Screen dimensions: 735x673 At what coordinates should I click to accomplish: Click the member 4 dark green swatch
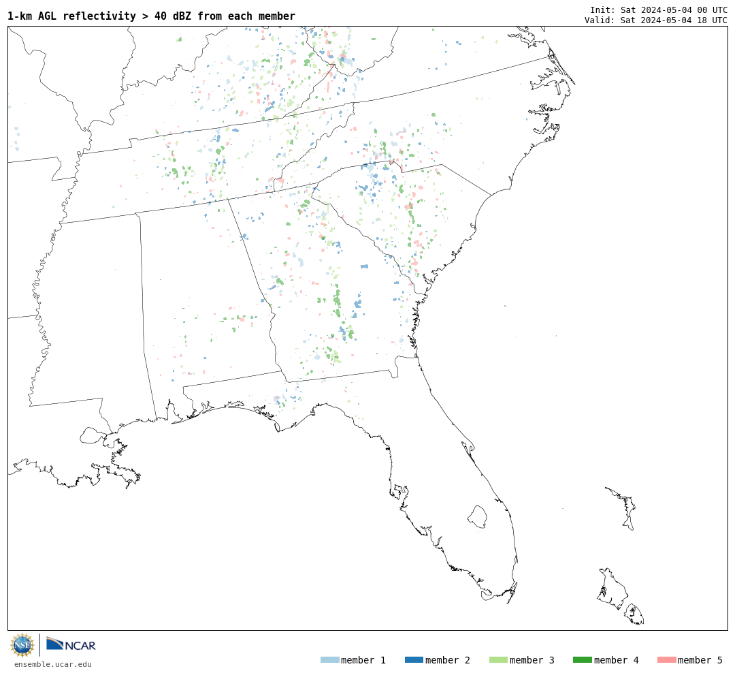coord(582,660)
